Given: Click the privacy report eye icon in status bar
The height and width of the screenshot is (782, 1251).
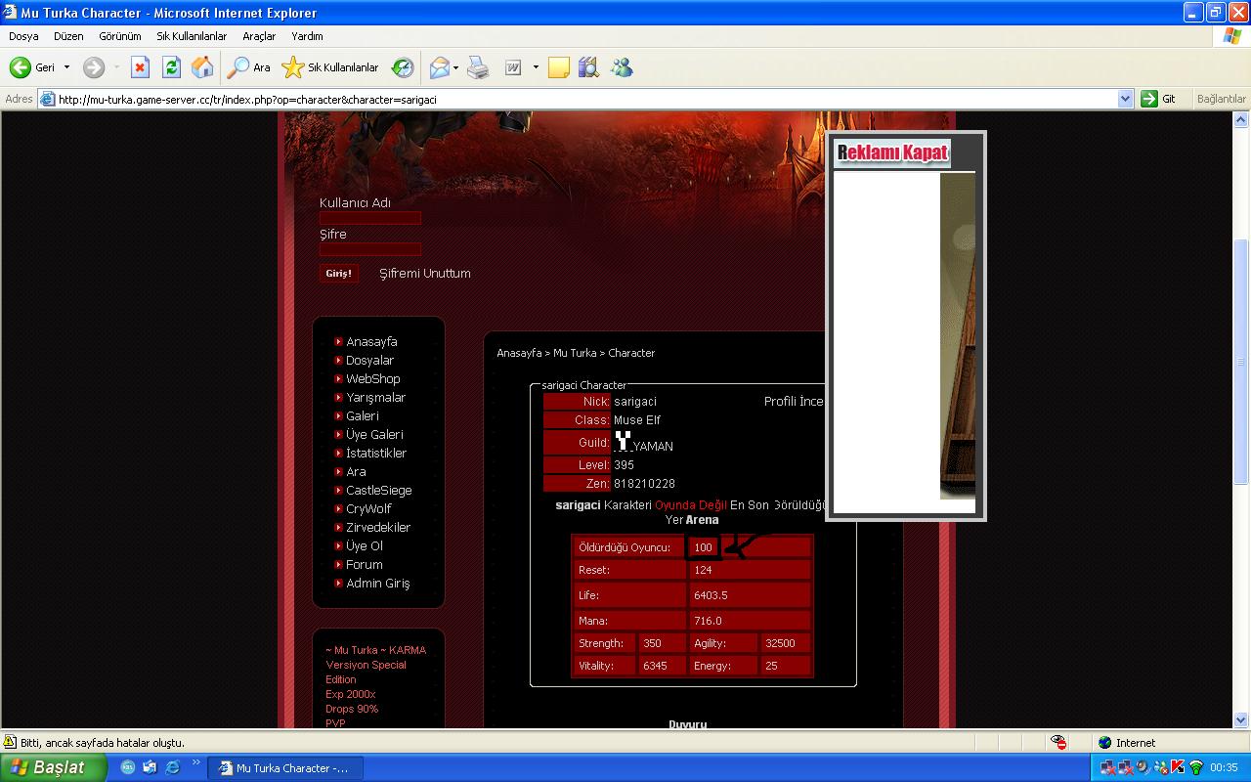Looking at the screenshot, I should pos(1059,743).
